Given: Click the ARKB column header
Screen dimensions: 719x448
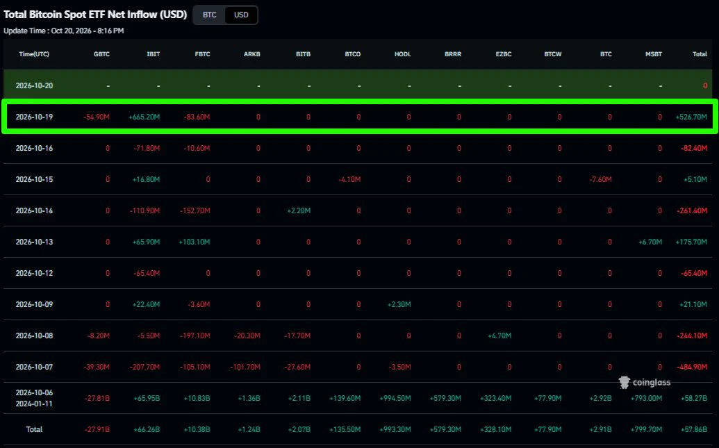Looking at the screenshot, I should (x=251, y=54).
